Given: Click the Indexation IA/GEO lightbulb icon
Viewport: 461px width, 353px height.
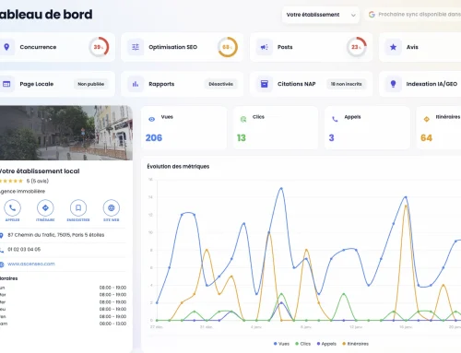Looking at the screenshot, I should 393,84.
